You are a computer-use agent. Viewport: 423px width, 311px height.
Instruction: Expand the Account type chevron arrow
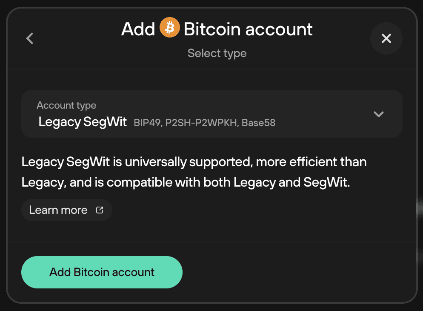pyautogui.click(x=379, y=114)
